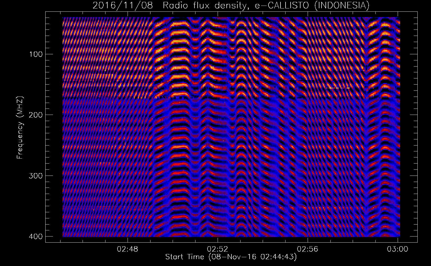
Task: Click the 'Start Time (08-Nov-16 02:44:43)' axis label
Action: 231,257
